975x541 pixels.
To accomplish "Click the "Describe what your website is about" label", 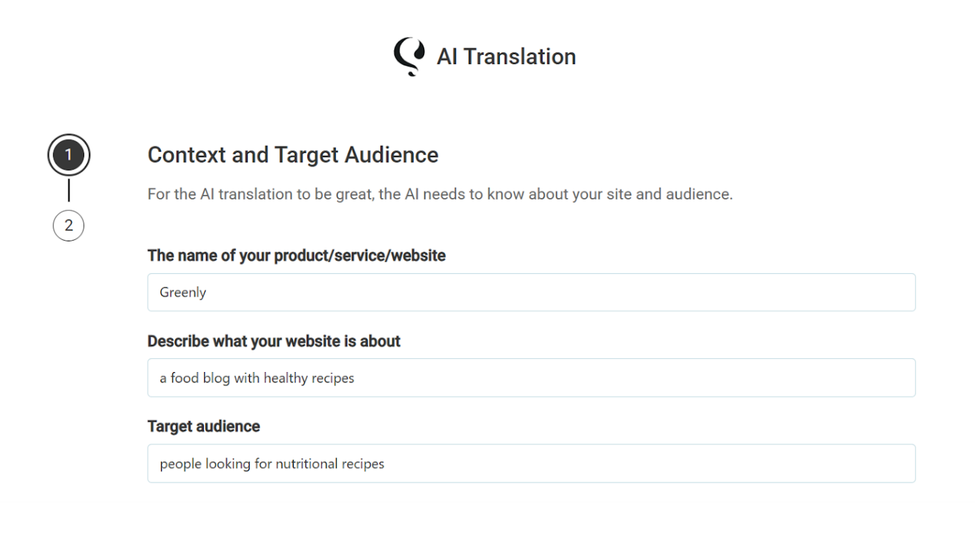I will point(273,341).
